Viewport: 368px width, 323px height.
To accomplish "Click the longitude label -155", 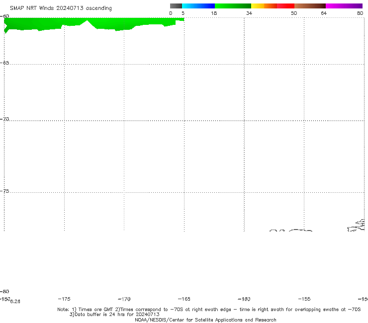I will point(304,299).
